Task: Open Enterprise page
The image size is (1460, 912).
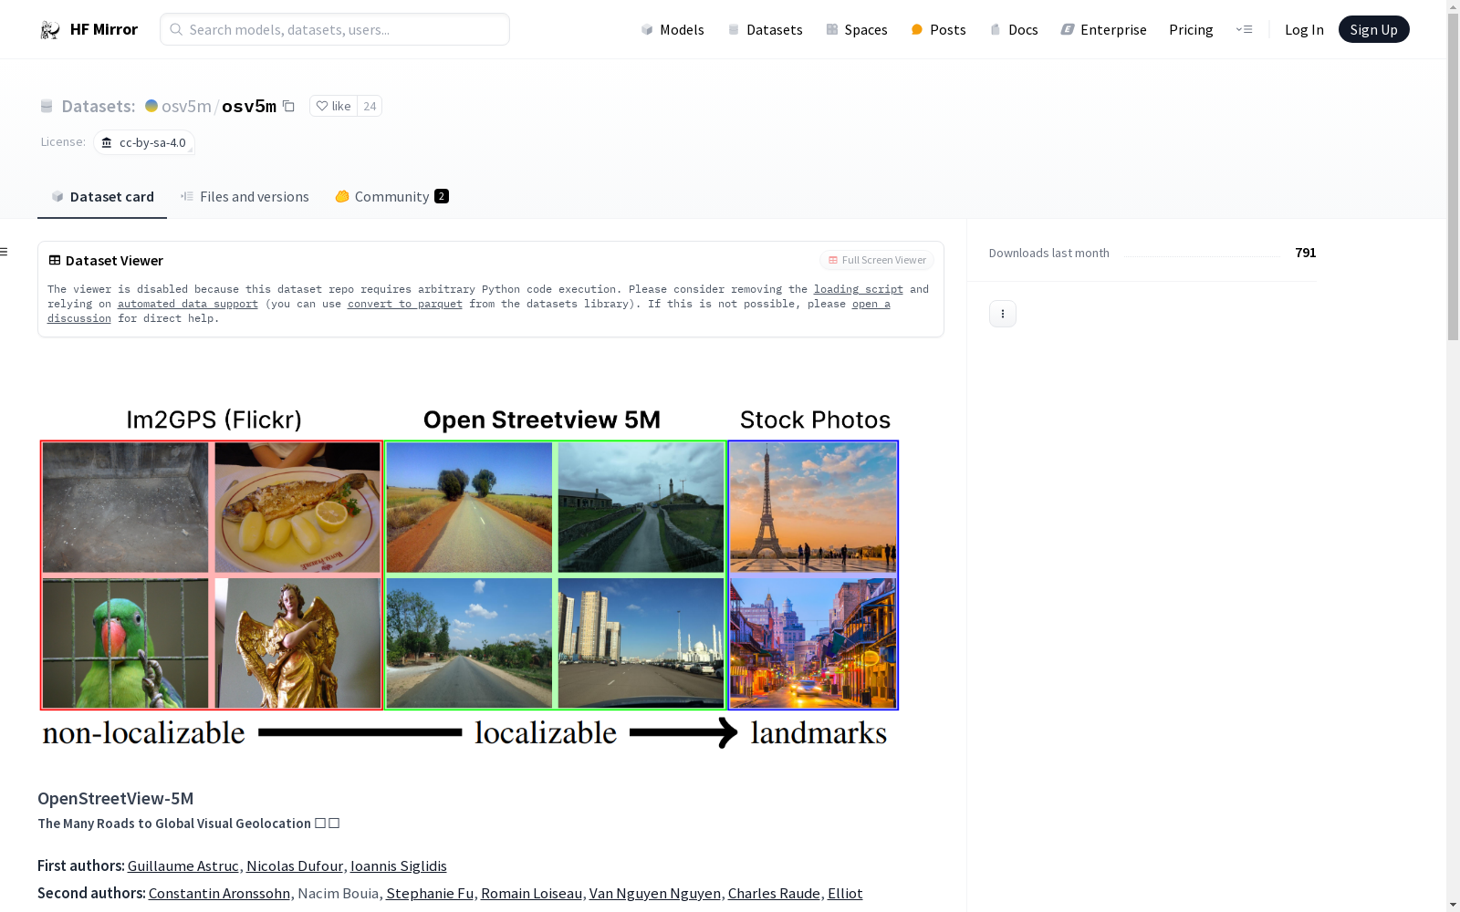Action: tap(1104, 29)
